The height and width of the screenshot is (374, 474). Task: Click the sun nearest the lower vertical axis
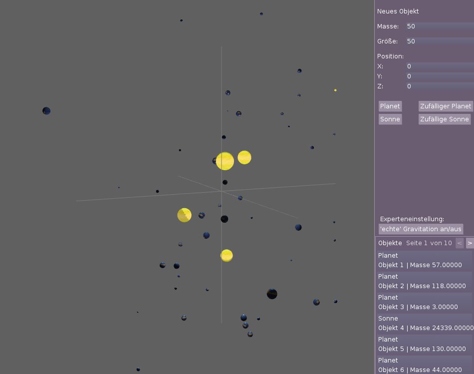227,256
